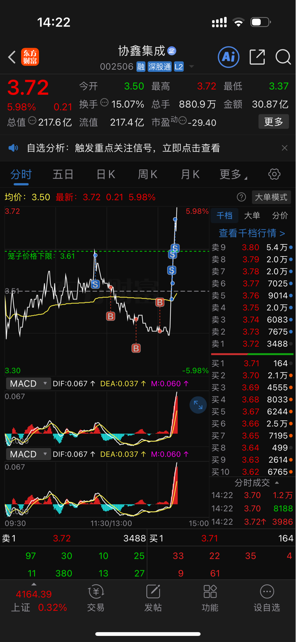This screenshot has height=642, width=296.
Task: Open 更多 quote details button
Action: pyautogui.click(x=274, y=122)
